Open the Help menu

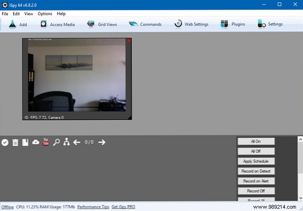coord(61,14)
